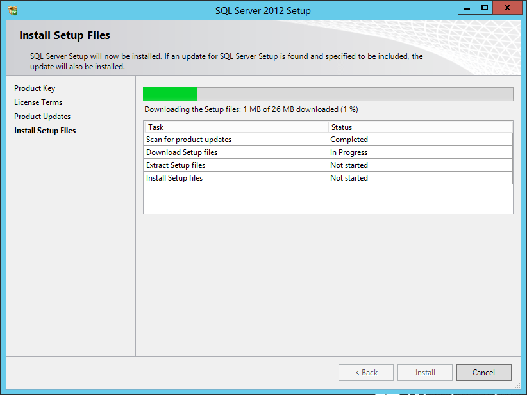The image size is (527, 395).
Task: Select the Download Setup files row
Action: [x=181, y=152]
